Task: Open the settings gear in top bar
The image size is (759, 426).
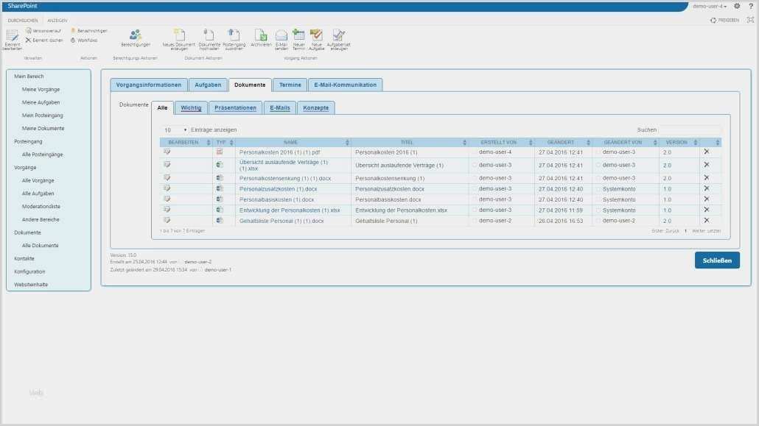Action: pos(737,7)
